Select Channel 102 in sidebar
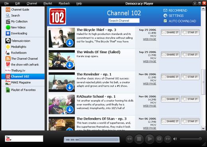 click(x=23, y=76)
